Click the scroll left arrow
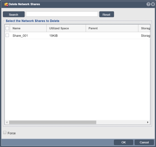156x147 pixels. point(7,122)
